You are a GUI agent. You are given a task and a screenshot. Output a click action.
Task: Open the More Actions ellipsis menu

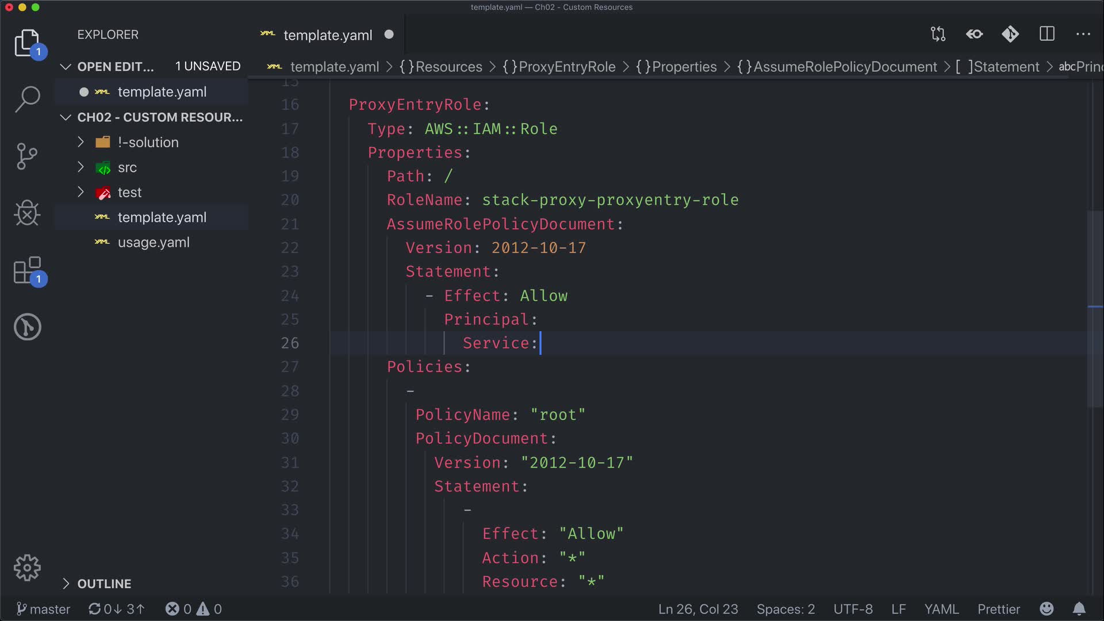click(1083, 34)
